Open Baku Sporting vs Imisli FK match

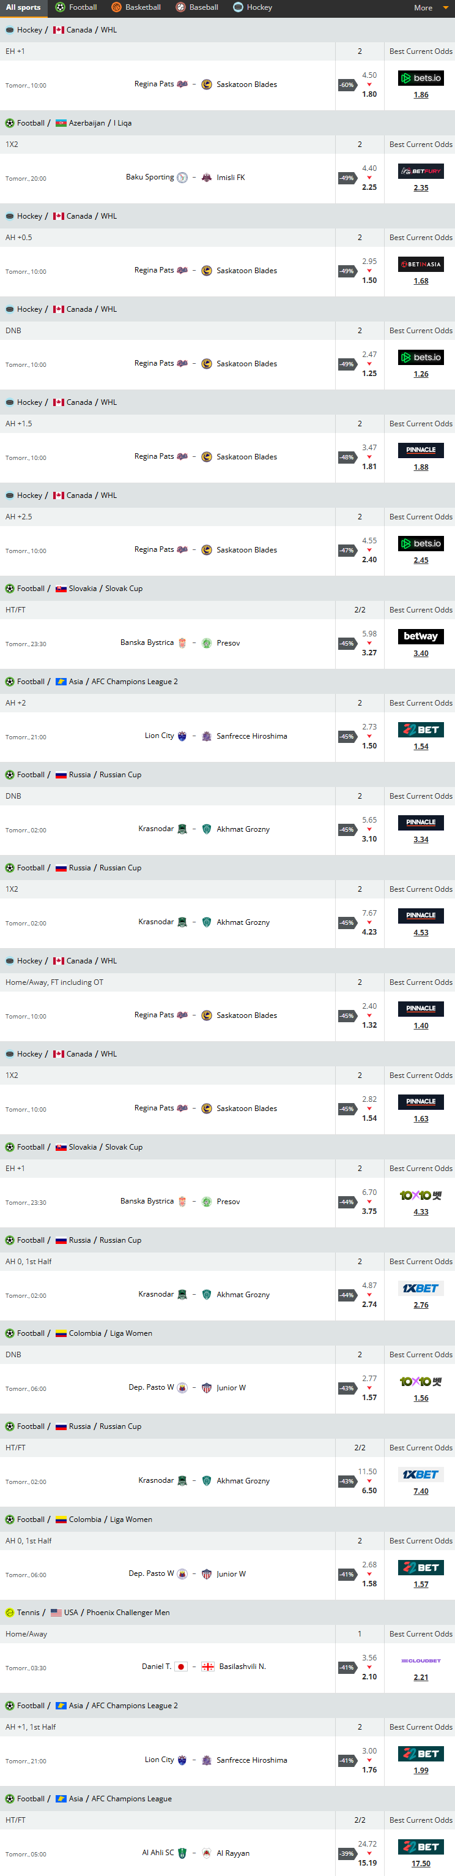[185, 177]
